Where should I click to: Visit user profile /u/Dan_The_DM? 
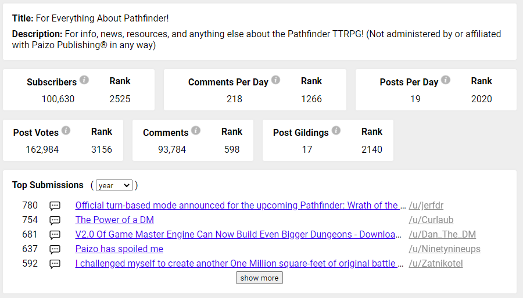tap(442, 234)
